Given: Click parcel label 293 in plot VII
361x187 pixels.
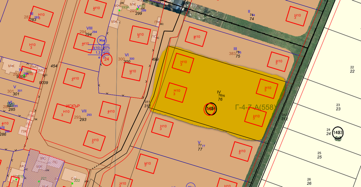Looking at the screenshot, I should (x=83, y=120).
